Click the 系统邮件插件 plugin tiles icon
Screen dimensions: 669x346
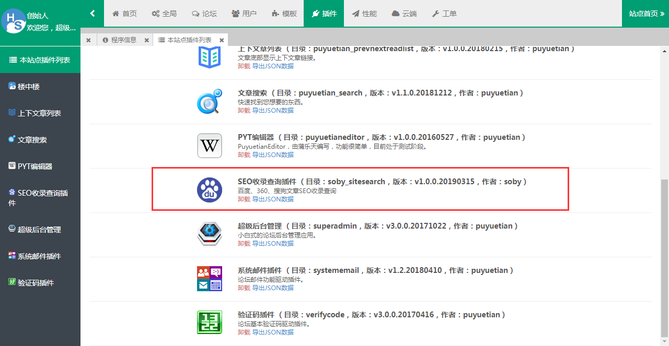point(210,279)
